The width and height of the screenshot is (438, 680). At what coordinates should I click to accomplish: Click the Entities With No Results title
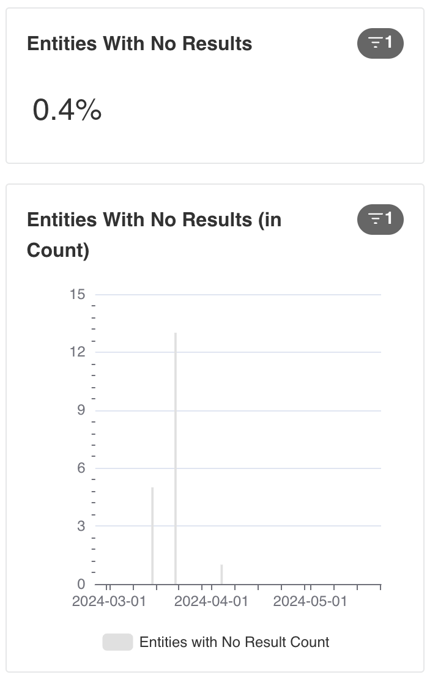point(139,43)
